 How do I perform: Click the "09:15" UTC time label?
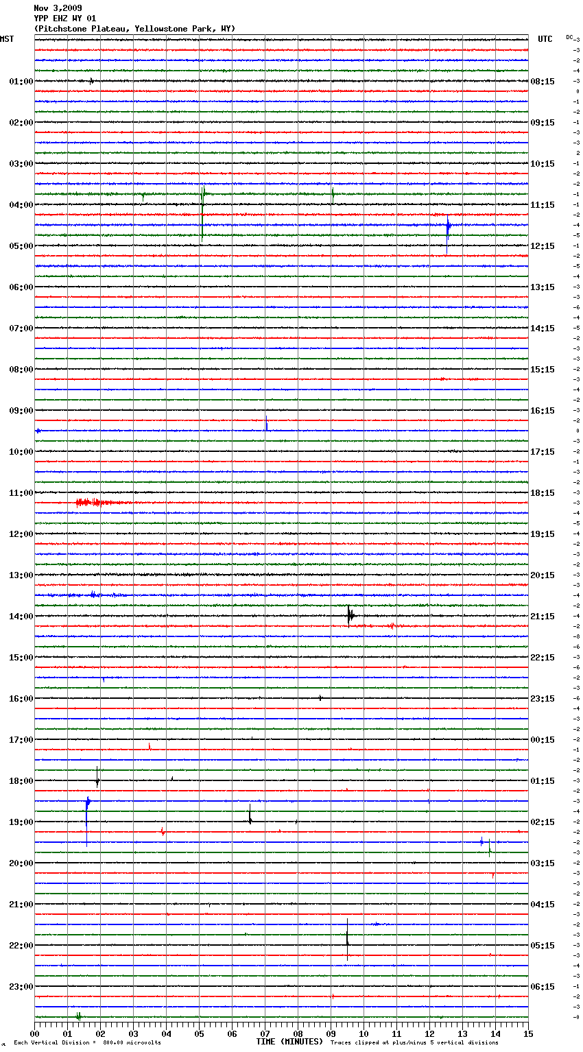tap(543, 123)
